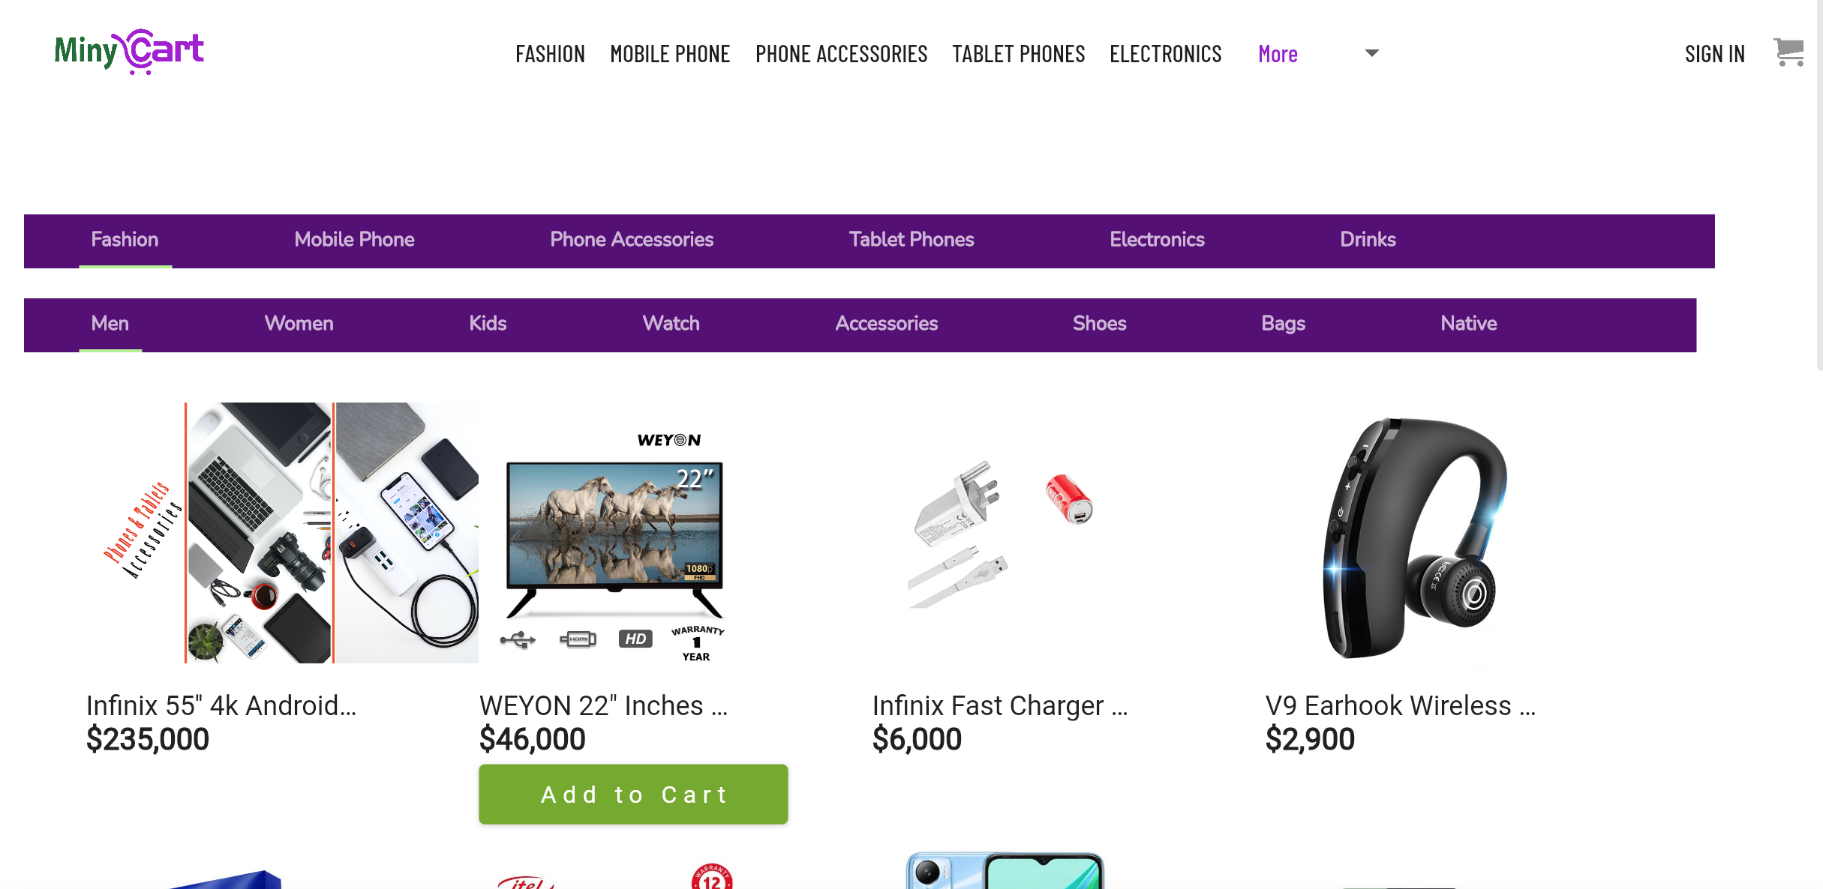
Task: Open Phone Accessories in top navigation
Action: [x=841, y=54]
